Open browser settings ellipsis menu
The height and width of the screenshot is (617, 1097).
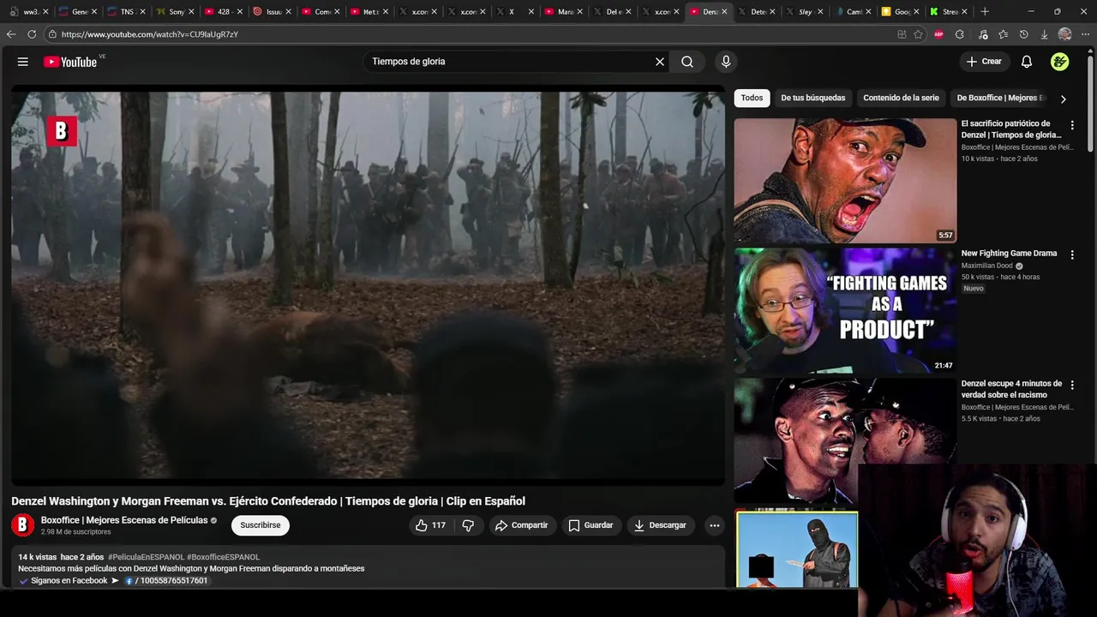tap(1086, 34)
